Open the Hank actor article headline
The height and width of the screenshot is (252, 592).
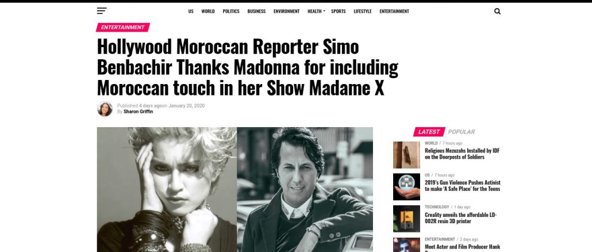[x=462, y=247]
